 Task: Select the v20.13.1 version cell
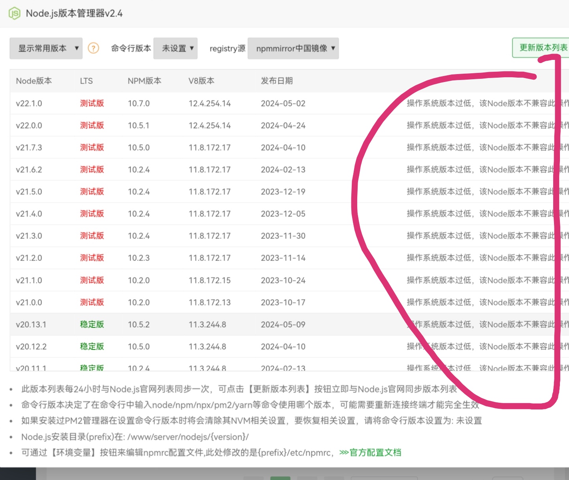[x=31, y=324]
